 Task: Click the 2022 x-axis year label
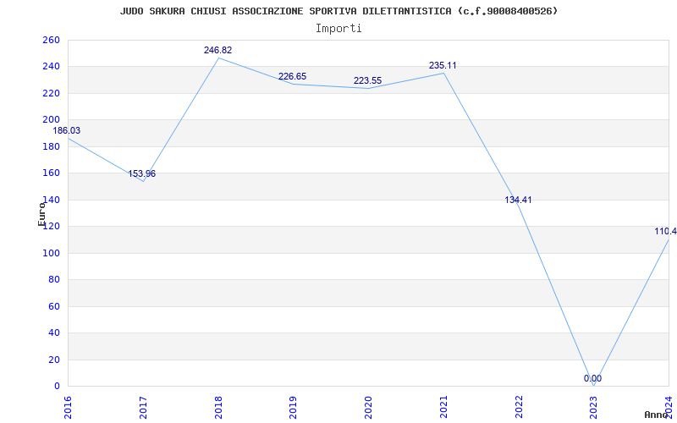point(519,405)
